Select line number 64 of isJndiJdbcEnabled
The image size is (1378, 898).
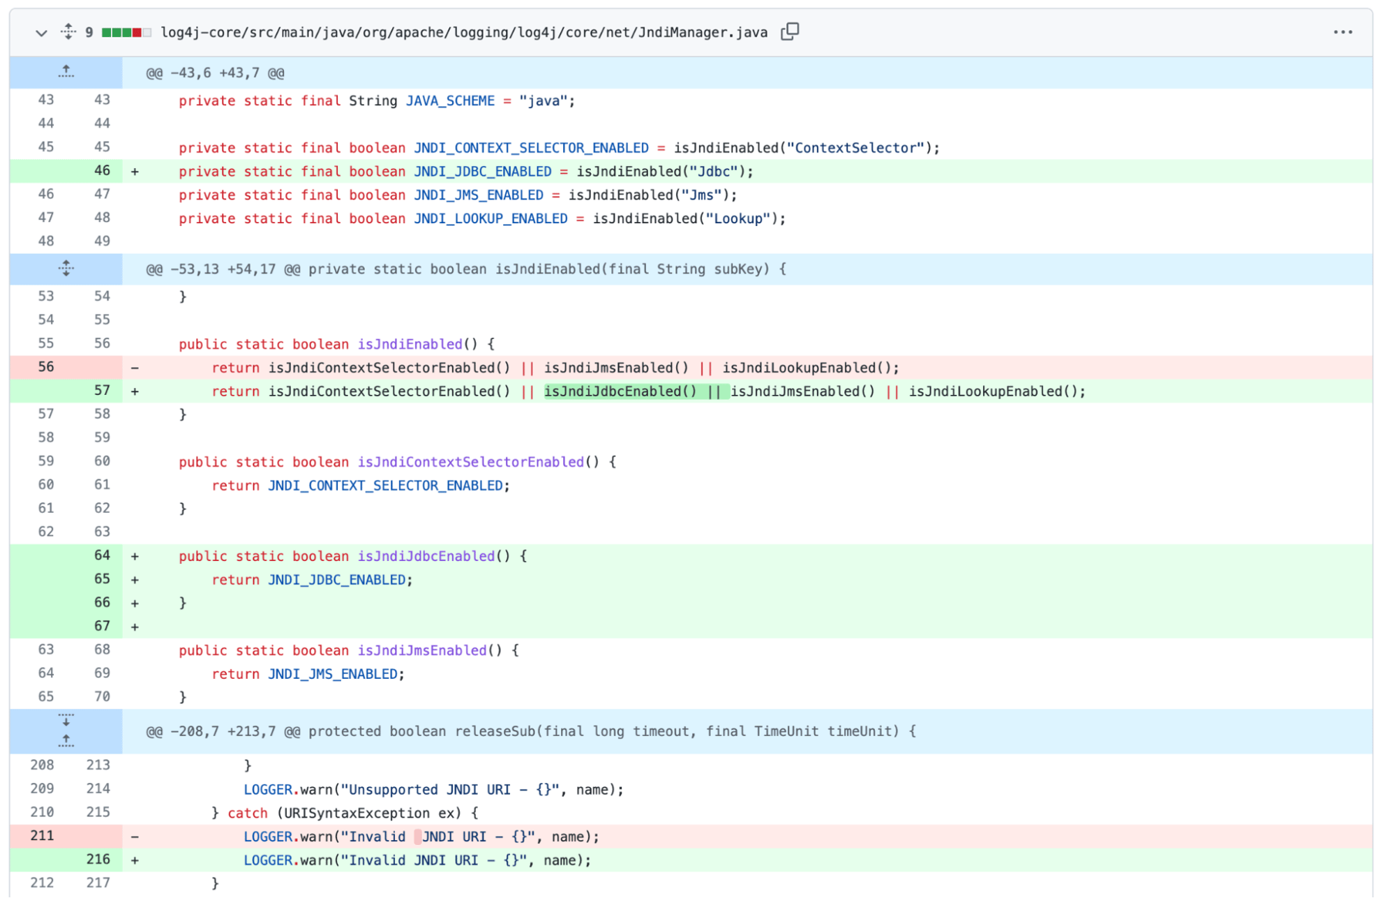[102, 555]
